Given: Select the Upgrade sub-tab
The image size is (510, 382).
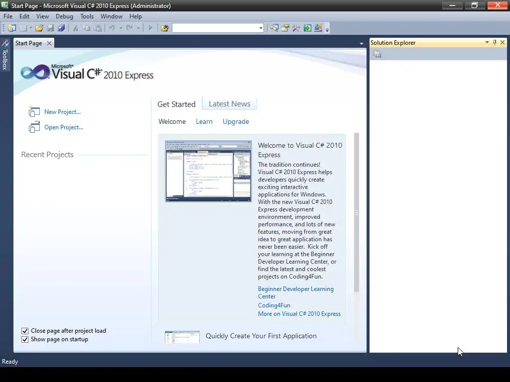Looking at the screenshot, I should pos(236,121).
